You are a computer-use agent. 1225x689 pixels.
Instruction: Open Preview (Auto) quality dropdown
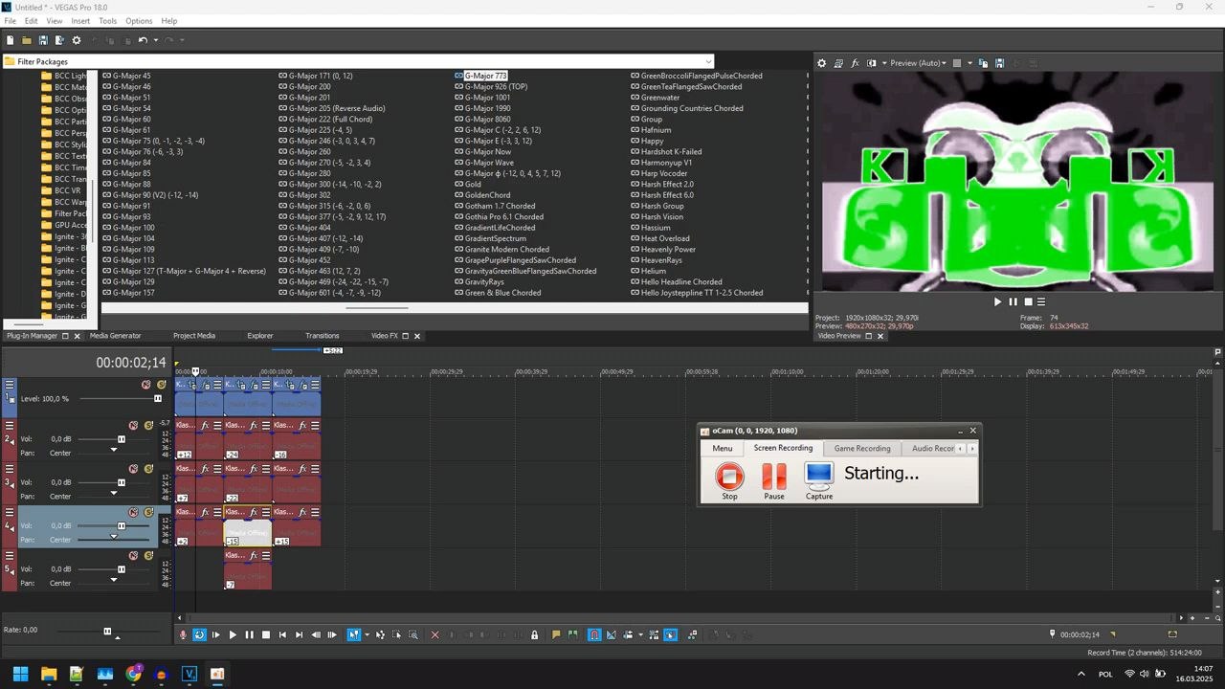[918, 63]
